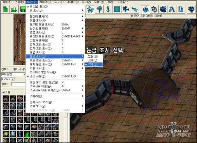The height and width of the screenshot is (143, 197).
Task: Expand the 셰이더 모드 표시(D) submenu
Action: point(55,36)
